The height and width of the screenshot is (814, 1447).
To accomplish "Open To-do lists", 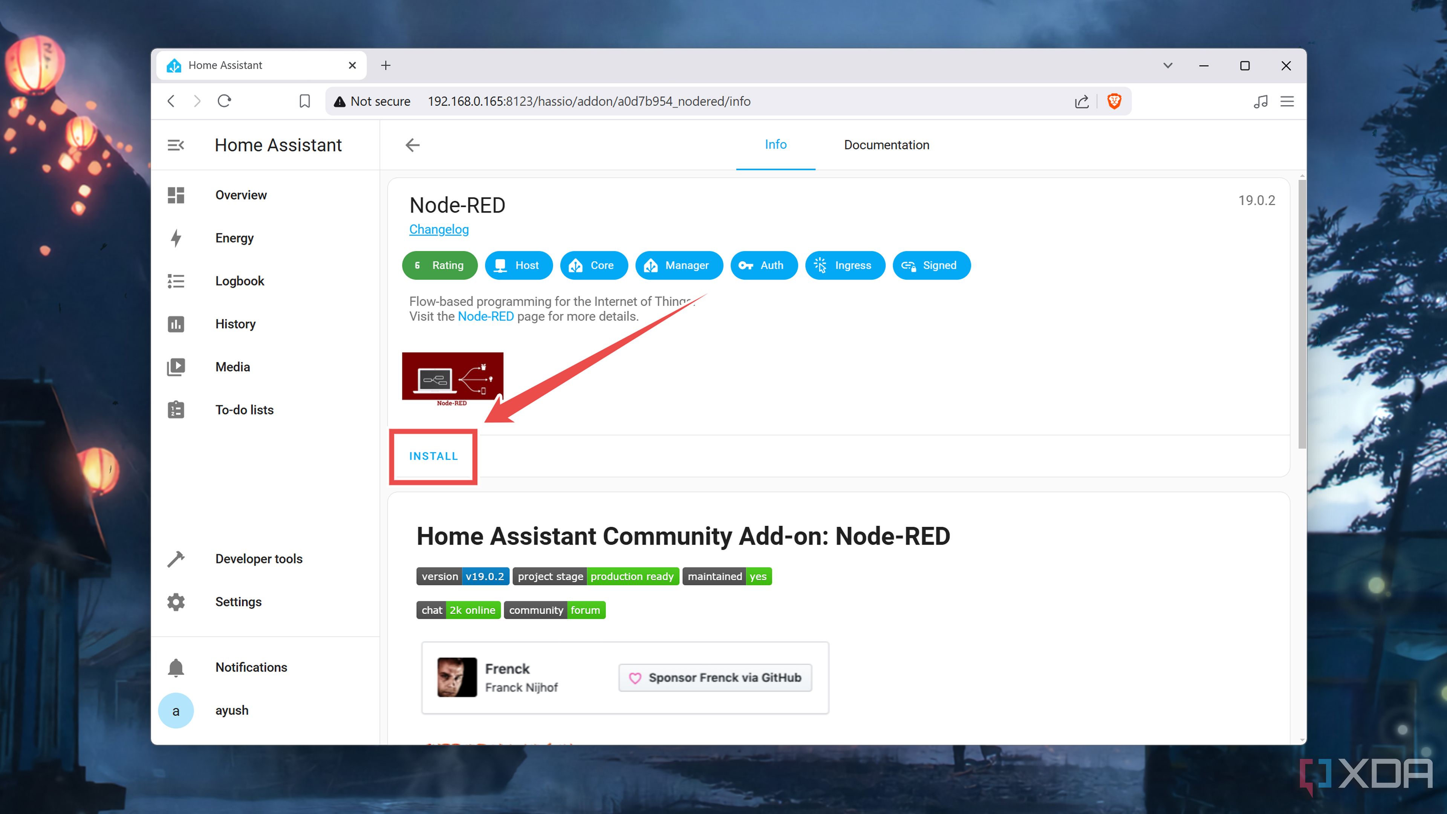I will click(x=244, y=410).
